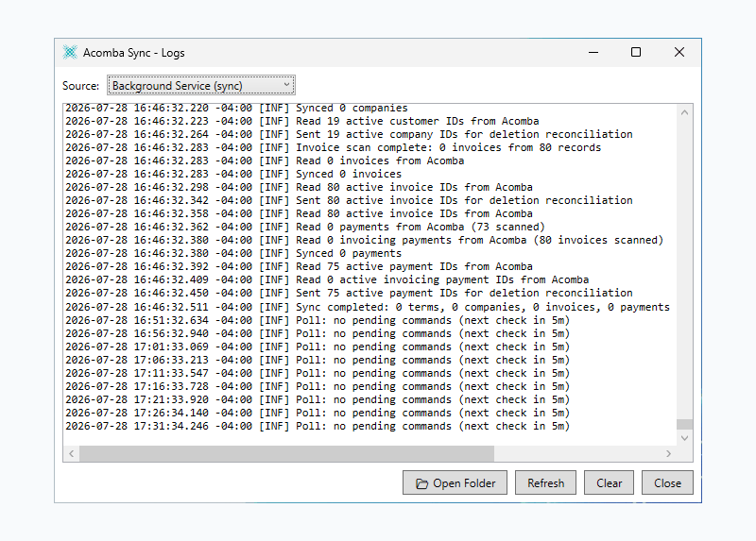Click 'Invoice scan complete: 0 invoices from 80 records'
The height and width of the screenshot is (541, 756).
334,147
